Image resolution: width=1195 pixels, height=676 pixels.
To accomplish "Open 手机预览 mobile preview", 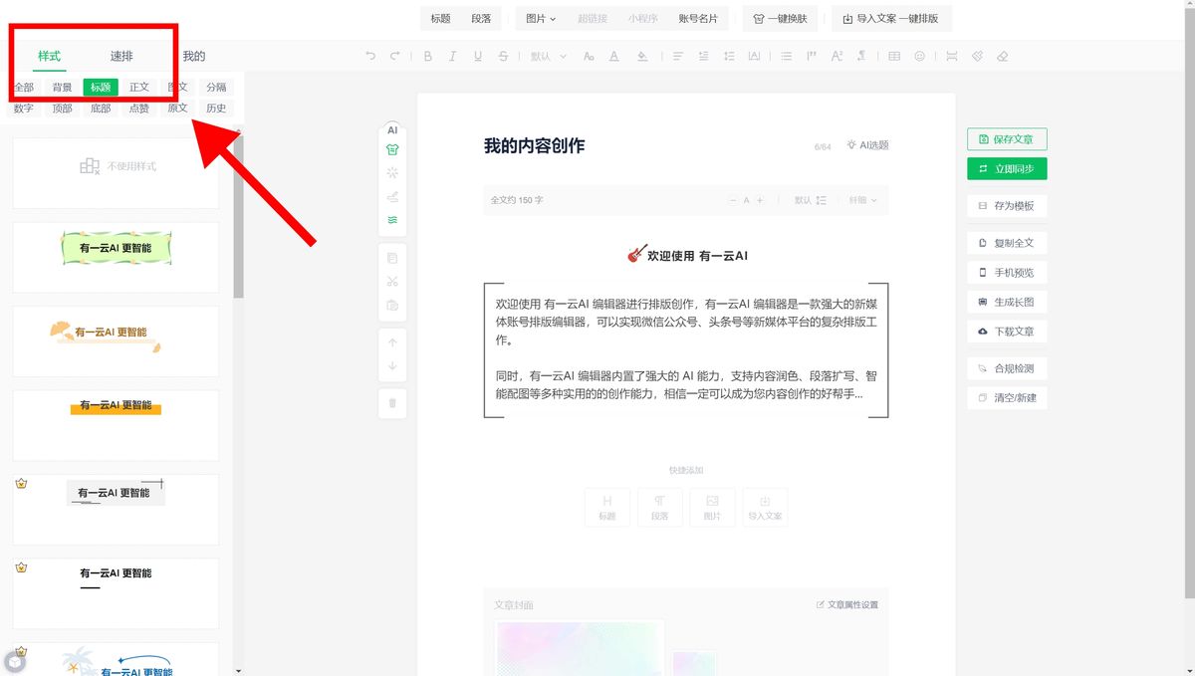I will 1007,273.
